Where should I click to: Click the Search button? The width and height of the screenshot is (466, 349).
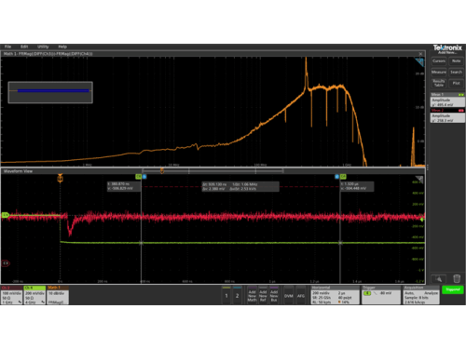(x=456, y=72)
